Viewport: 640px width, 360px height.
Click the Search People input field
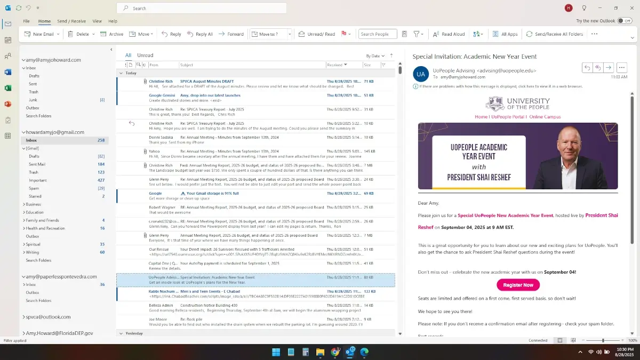click(x=377, y=34)
